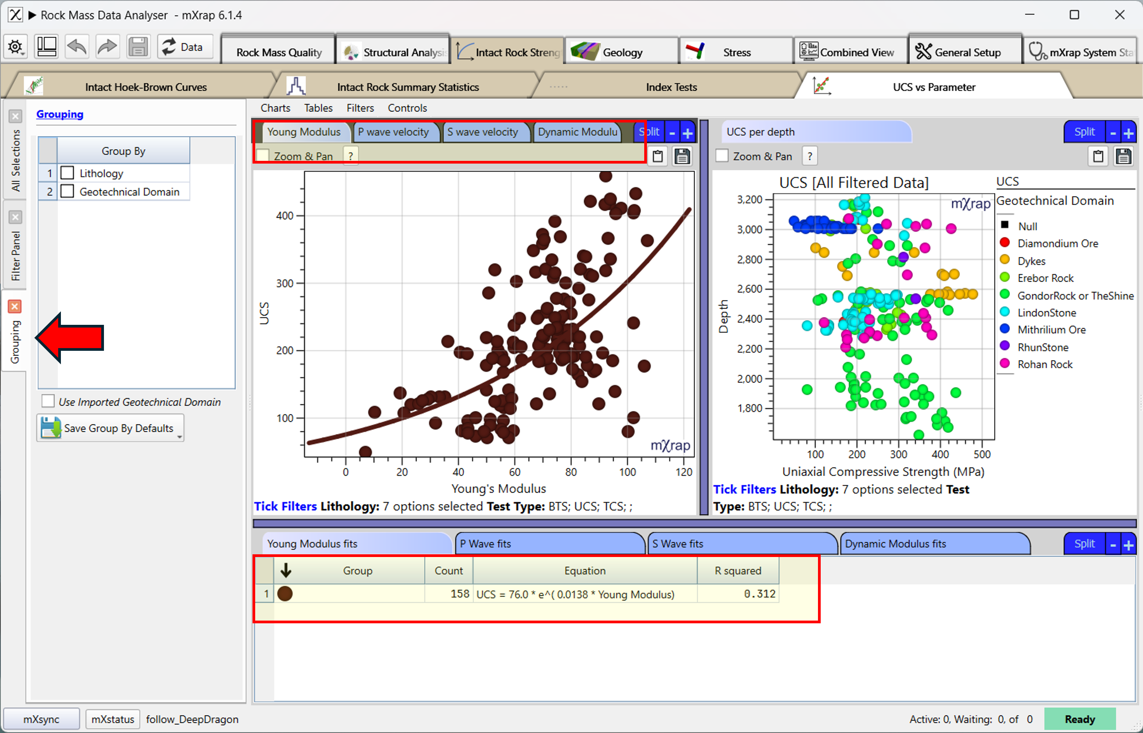The width and height of the screenshot is (1143, 733).
Task: Enable Use Imported Geotechnical Domain
Action: coord(48,401)
